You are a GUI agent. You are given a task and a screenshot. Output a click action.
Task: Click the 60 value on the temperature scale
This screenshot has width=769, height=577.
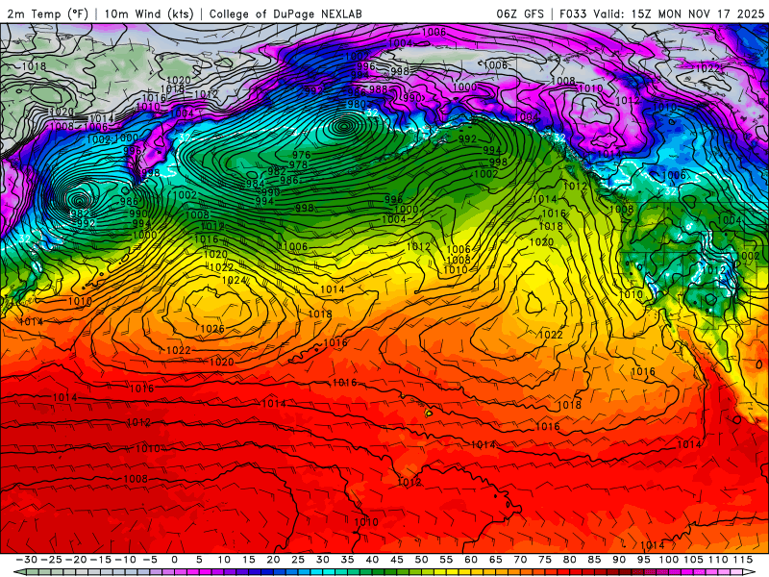tap(471, 560)
